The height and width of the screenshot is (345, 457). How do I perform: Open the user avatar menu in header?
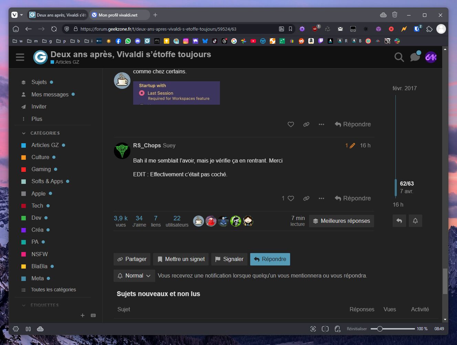point(431,57)
